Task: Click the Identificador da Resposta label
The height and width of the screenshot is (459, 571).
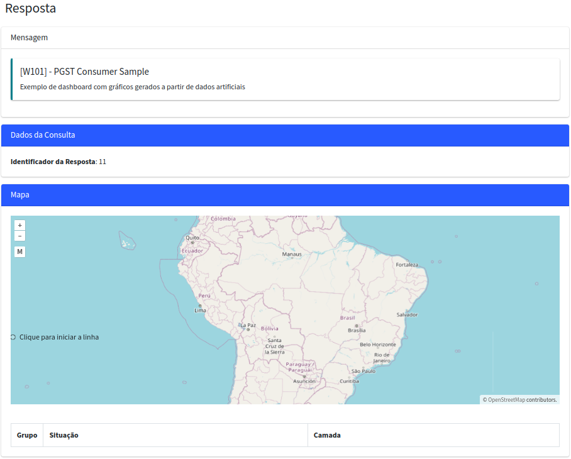Action: (53, 162)
